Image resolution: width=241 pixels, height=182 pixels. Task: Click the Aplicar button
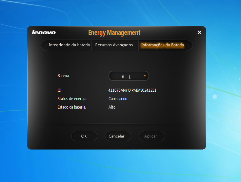[152, 136]
